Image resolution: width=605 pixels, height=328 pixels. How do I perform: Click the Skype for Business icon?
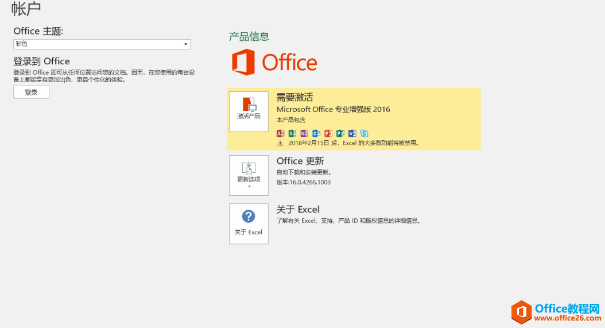point(364,133)
